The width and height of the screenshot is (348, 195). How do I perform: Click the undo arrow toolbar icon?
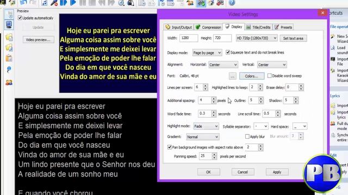(23, 2)
